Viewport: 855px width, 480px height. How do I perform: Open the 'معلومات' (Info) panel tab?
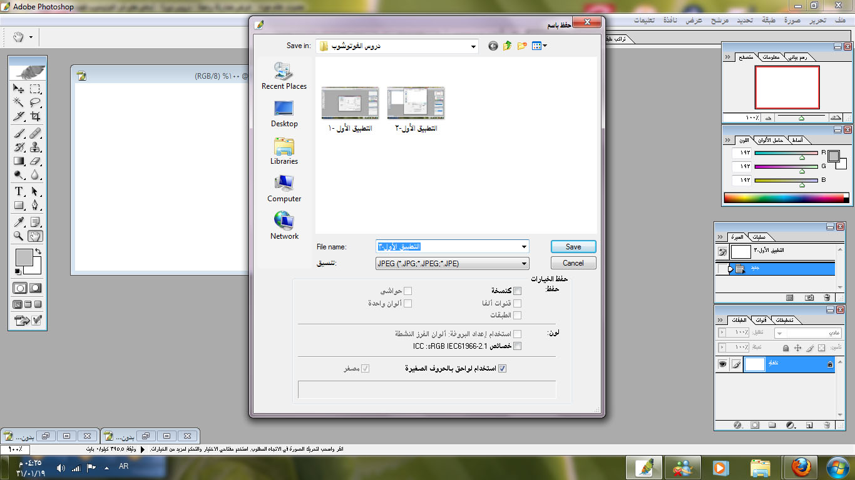click(771, 57)
